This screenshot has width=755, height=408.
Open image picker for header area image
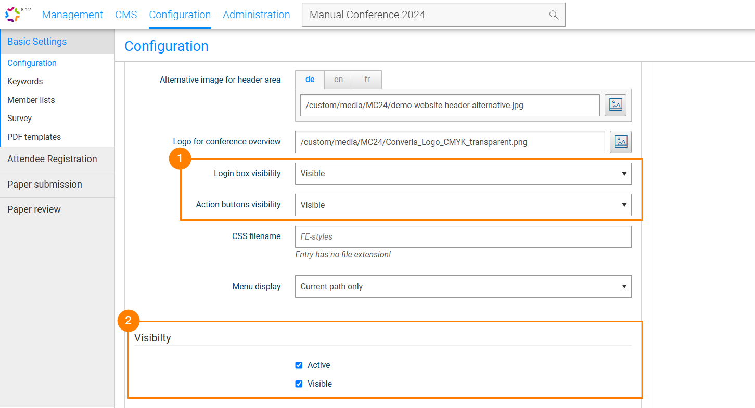pyautogui.click(x=616, y=106)
